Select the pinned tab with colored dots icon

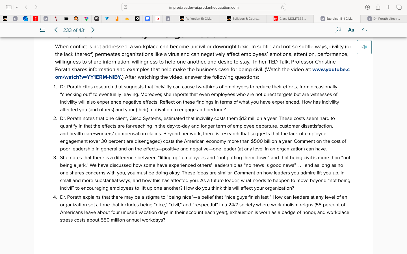coord(86,19)
